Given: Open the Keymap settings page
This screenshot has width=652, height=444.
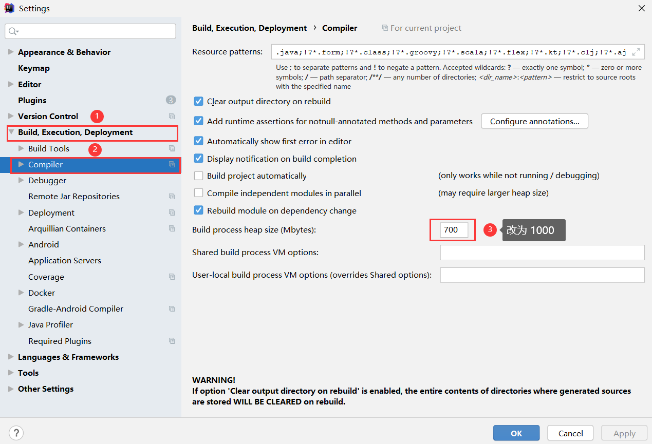Looking at the screenshot, I should (x=34, y=68).
